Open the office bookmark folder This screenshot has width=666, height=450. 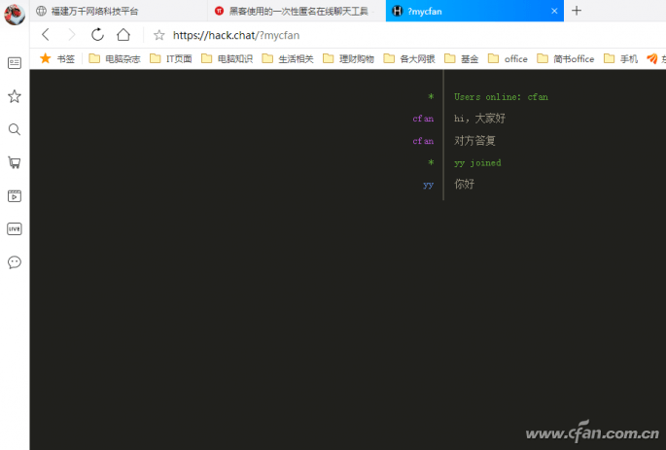[x=508, y=58]
